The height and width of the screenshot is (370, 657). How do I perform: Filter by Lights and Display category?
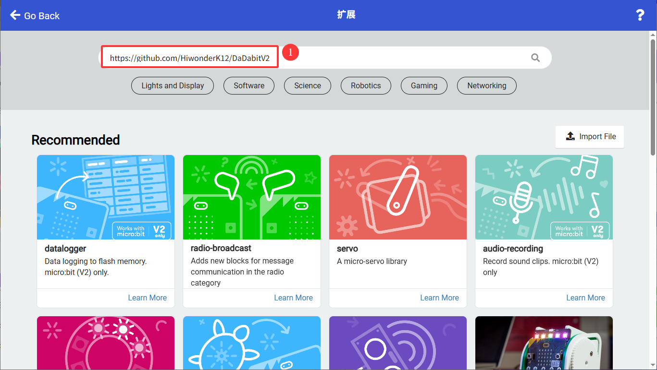[173, 86]
